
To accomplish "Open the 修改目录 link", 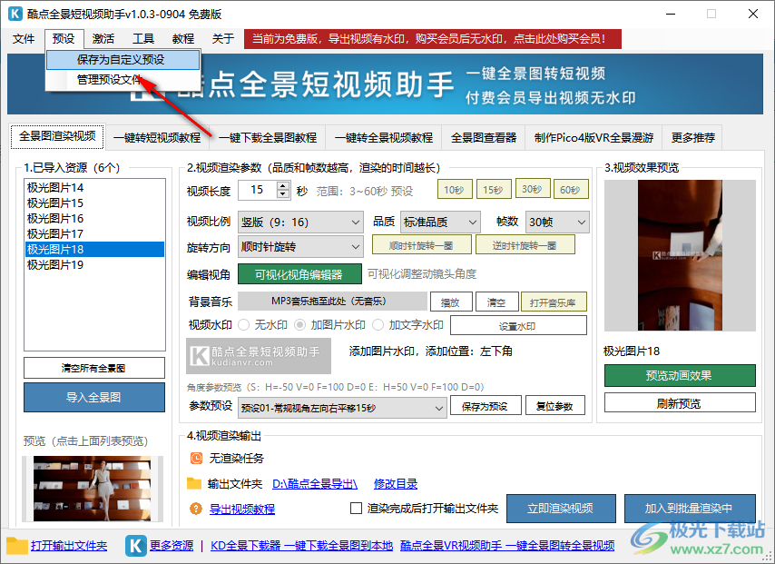I will point(396,484).
